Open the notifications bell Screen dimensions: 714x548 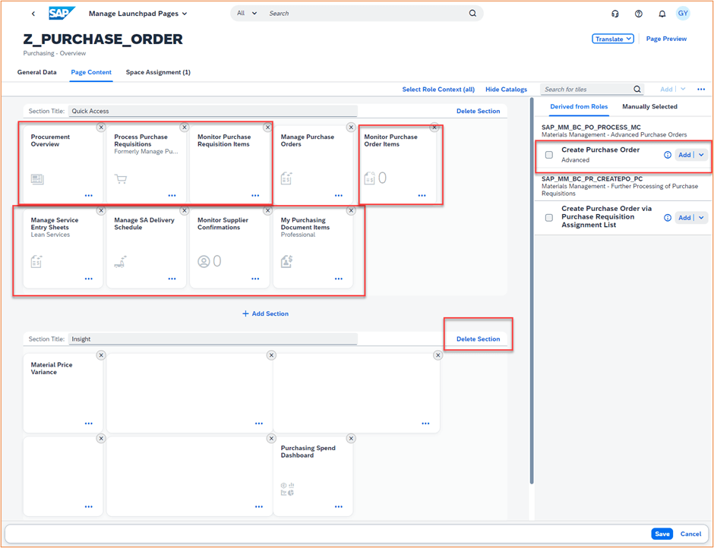coord(662,14)
